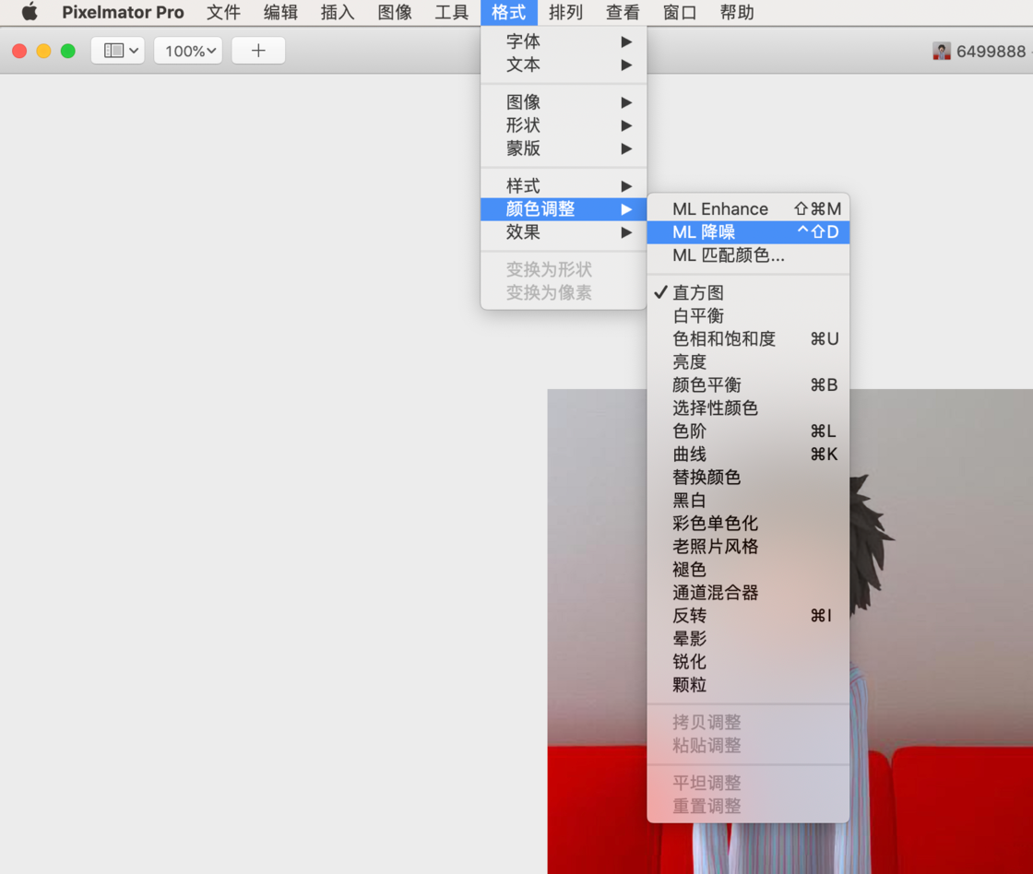This screenshot has width=1033, height=874.
Task: Select 反转 adjustment
Action: click(748, 615)
